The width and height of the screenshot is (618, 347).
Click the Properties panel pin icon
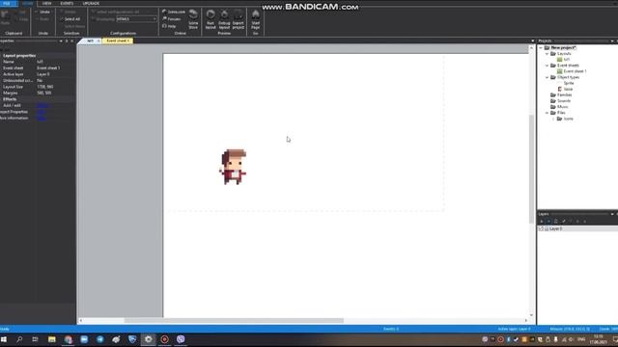[67, 40]
